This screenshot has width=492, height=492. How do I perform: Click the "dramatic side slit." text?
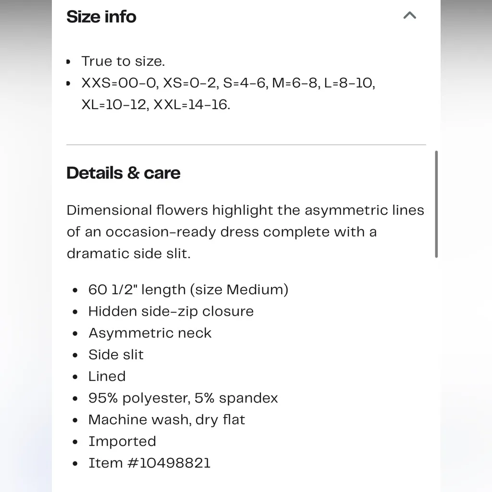point(129,254)
